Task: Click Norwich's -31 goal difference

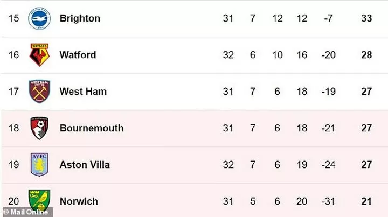Action: click(328, 201)
